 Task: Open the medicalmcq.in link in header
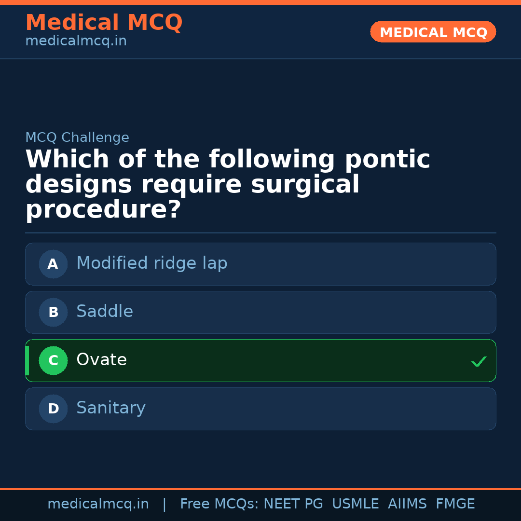(x=76, y=41)
